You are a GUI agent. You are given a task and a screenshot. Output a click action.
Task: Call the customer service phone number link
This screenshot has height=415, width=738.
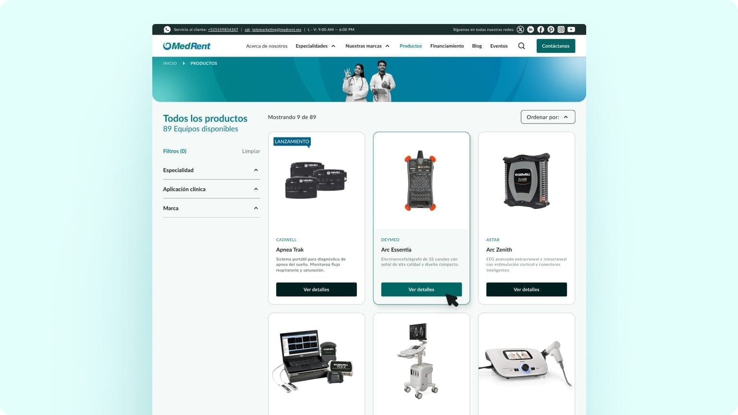[223, 29]
